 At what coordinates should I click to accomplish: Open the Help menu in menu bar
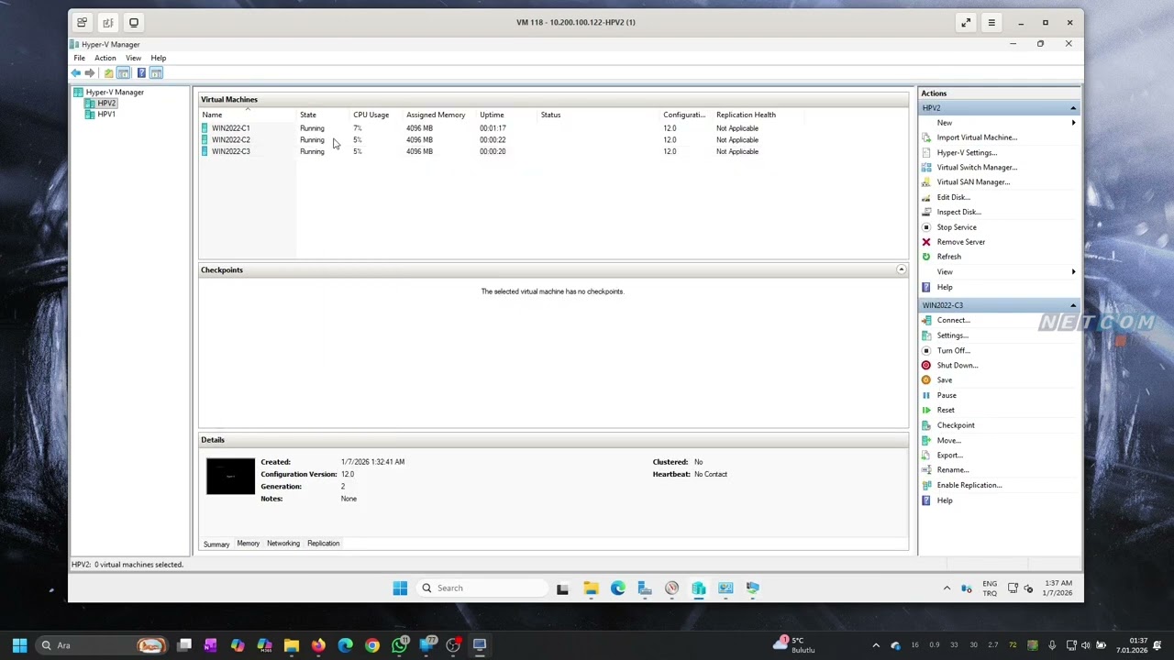coord(158,58)
